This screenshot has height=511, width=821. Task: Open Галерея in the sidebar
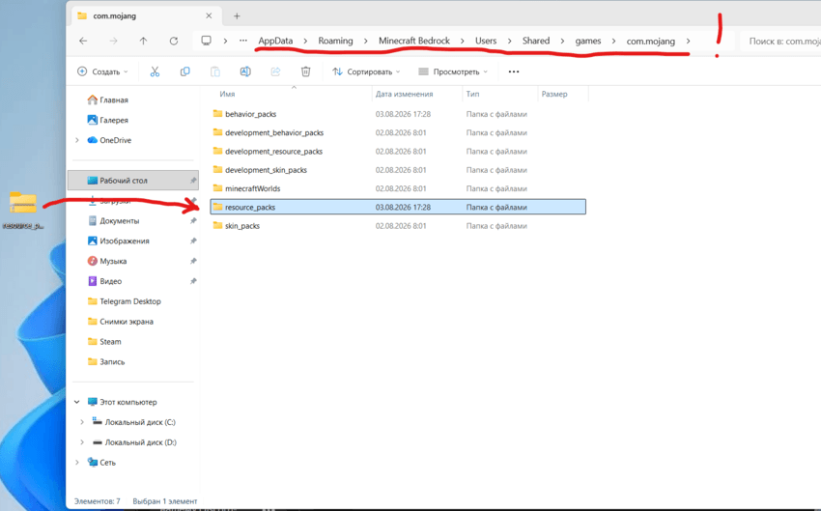click(114, 120)
